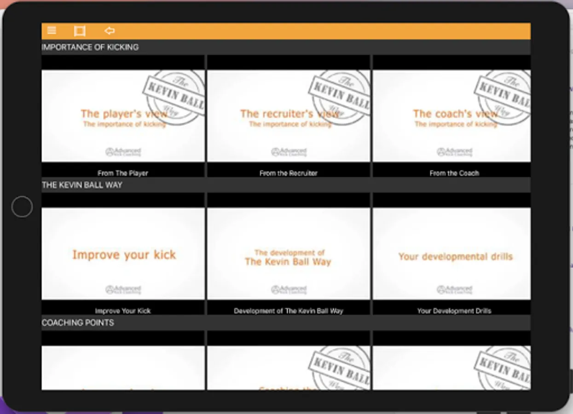The image size is (573, 414).
Task: Click 'Improve Your Kick' caption
Action: click(x=123, y=311)
